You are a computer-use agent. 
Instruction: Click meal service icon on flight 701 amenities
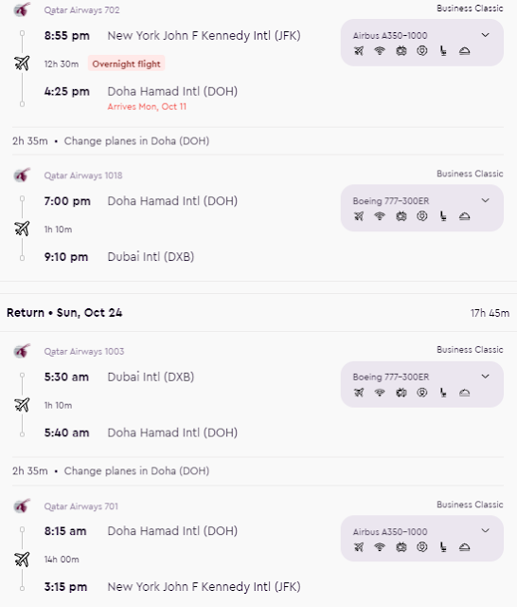[465, 547]
